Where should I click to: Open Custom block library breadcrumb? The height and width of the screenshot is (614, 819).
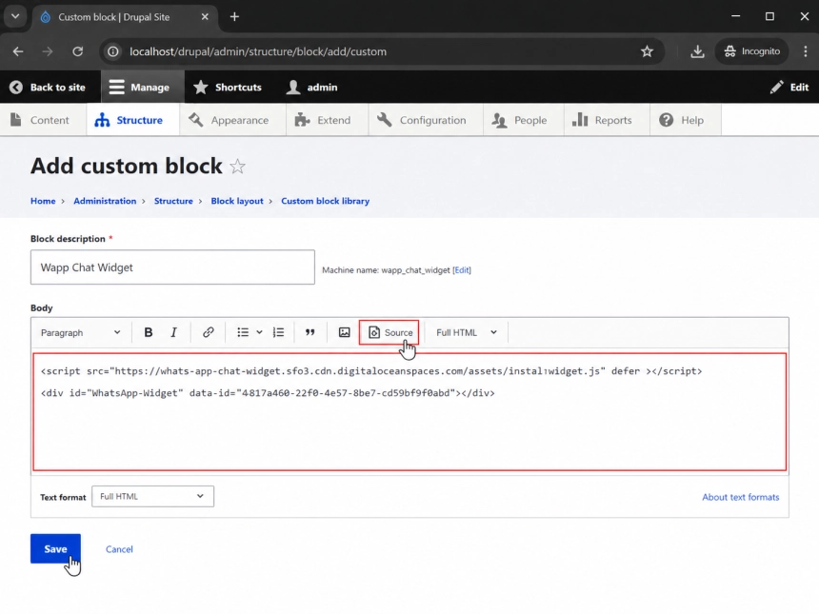click(x=326, y=201)
